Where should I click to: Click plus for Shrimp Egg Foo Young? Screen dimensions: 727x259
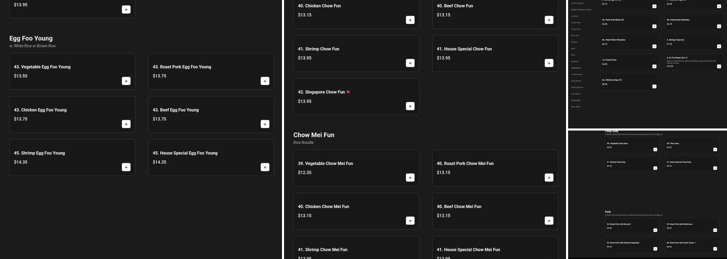[126, 167]
